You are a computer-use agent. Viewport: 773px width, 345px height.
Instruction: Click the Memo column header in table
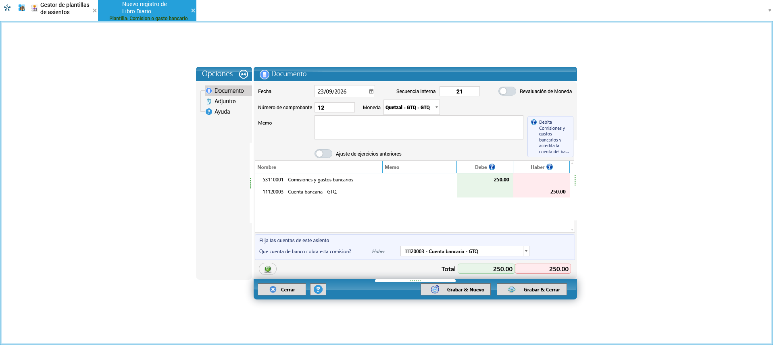pyautogui.click(x=420, y=167)
